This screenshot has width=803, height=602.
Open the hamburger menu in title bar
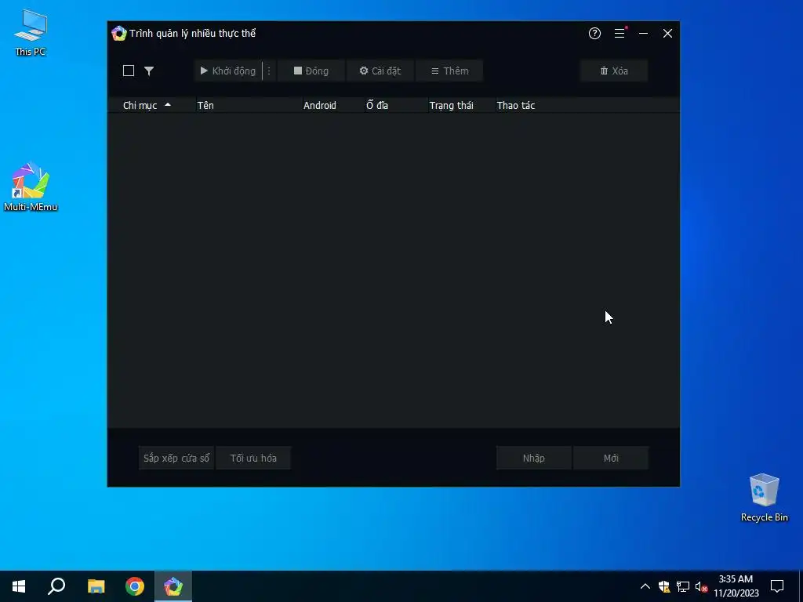620,33
